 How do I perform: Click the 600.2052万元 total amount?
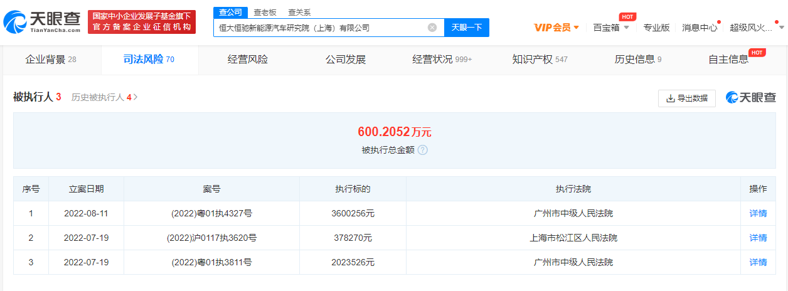pyautogui.click(x=395, y=132)
